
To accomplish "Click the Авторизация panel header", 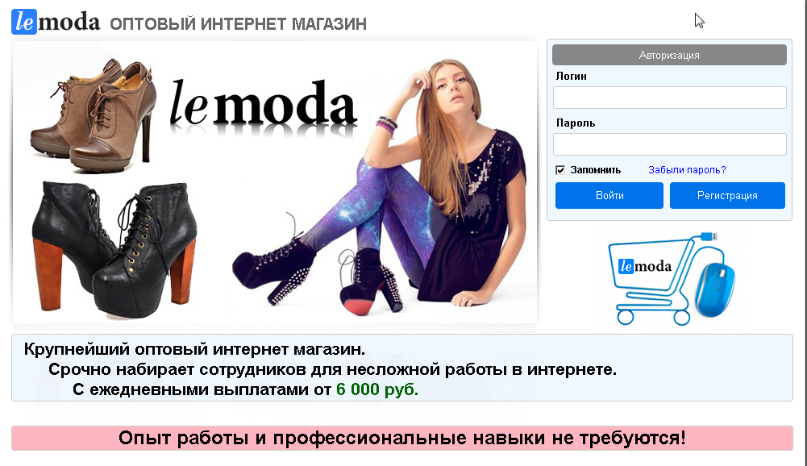I will (669, 55).
